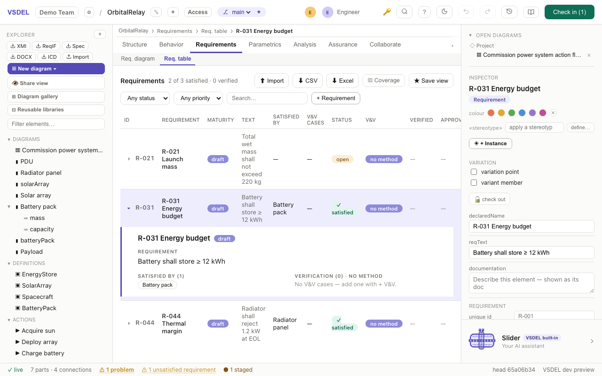
Task: Click the Save view button
Action: coord(431,80)
